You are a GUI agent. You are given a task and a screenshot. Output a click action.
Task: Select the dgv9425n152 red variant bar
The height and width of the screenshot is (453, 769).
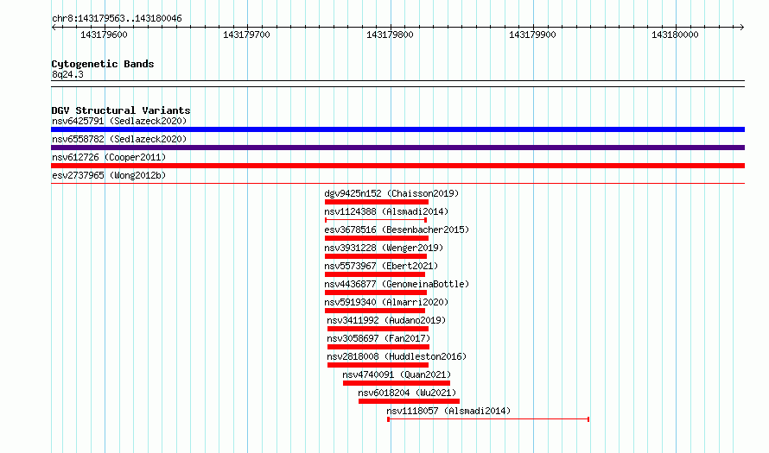(x=376, y=202)
